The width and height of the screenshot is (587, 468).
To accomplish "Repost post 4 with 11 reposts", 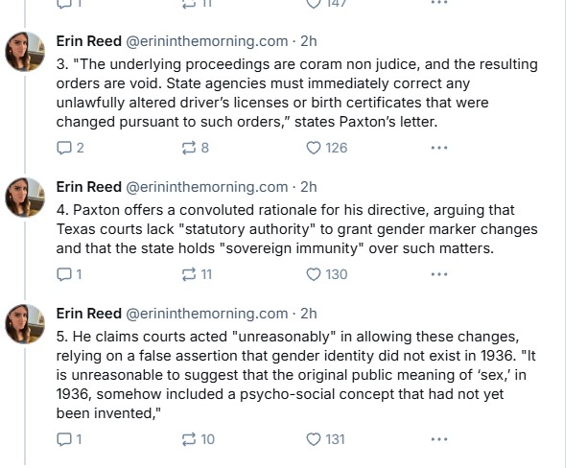I will tap(189, 274).
